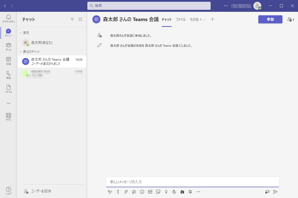Record a video clip for the chat

click(267, 191)
